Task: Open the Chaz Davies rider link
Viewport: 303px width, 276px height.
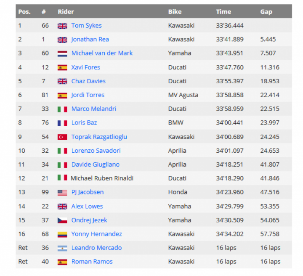Action: click(88, 81)
